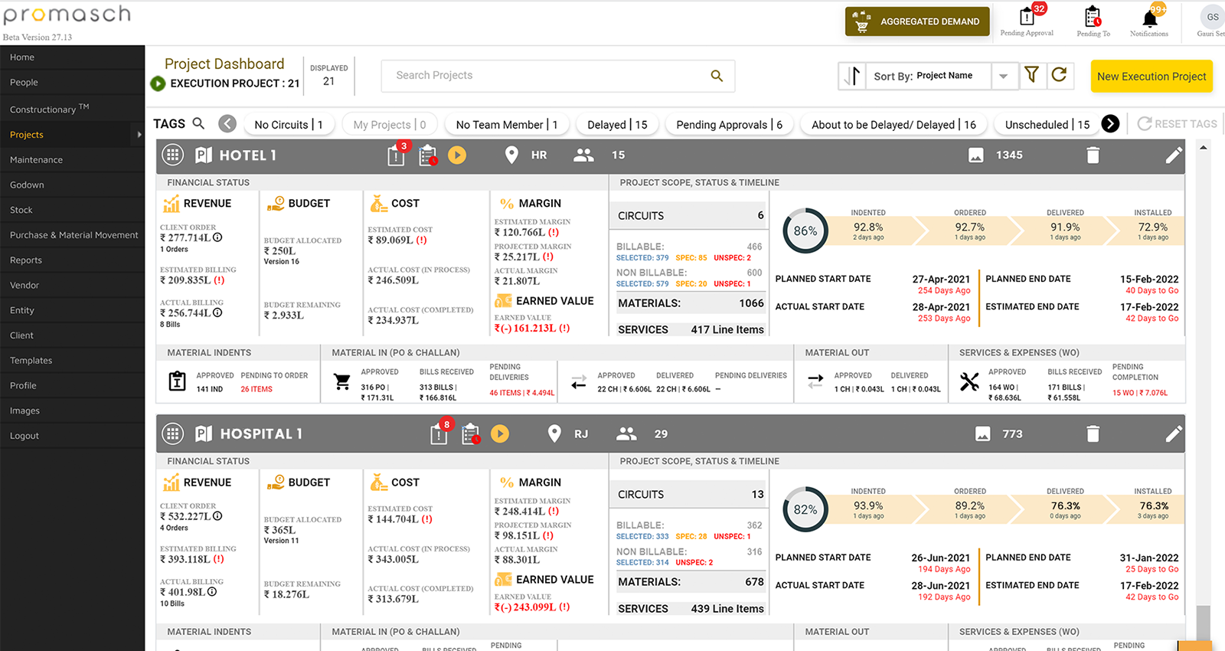Click RESET TAGS button
1225x651 pixels.
click(1178, 124)
